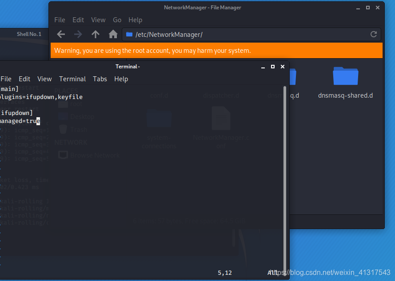This screenshot has width=395, height=281.
Task: Open View menu in File Manager
Action: (98, 20)
